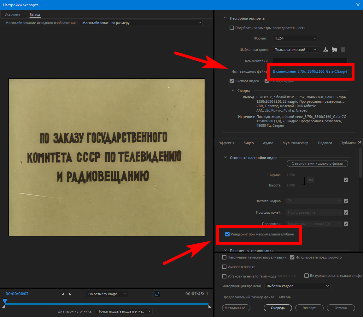Click the Комментарии text field
The image size is (363, 317).
point(309,61)
